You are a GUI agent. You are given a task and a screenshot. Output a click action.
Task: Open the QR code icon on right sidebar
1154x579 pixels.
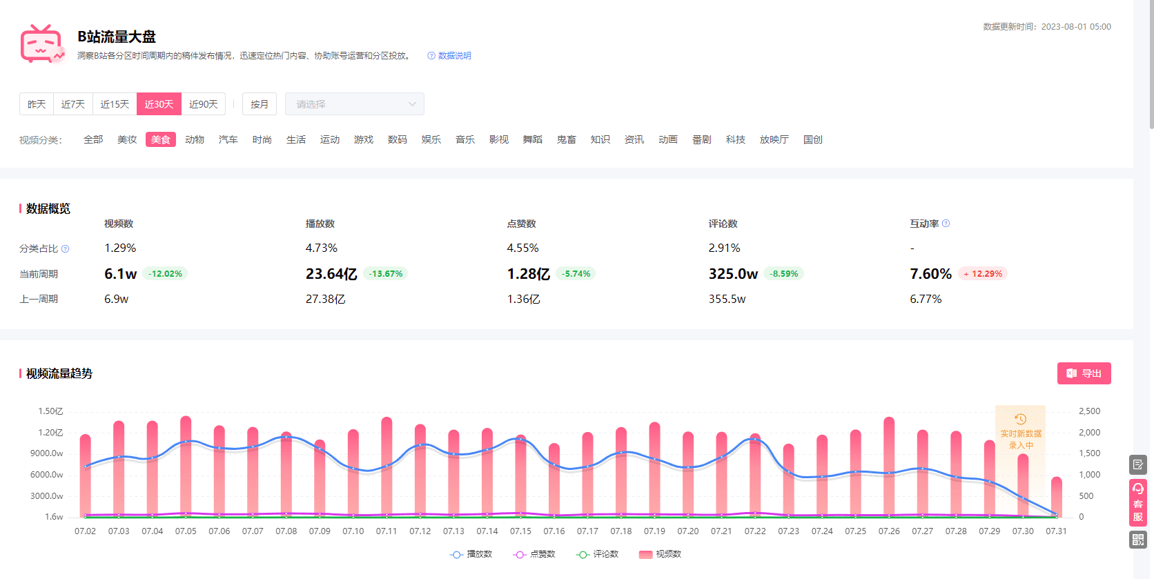pos(1137,540)
